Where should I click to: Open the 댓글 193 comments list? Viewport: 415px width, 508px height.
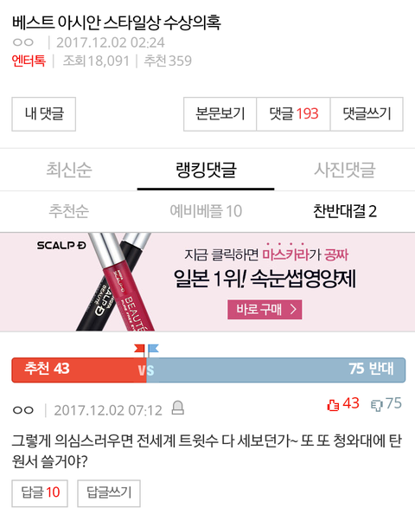(293, 114)
